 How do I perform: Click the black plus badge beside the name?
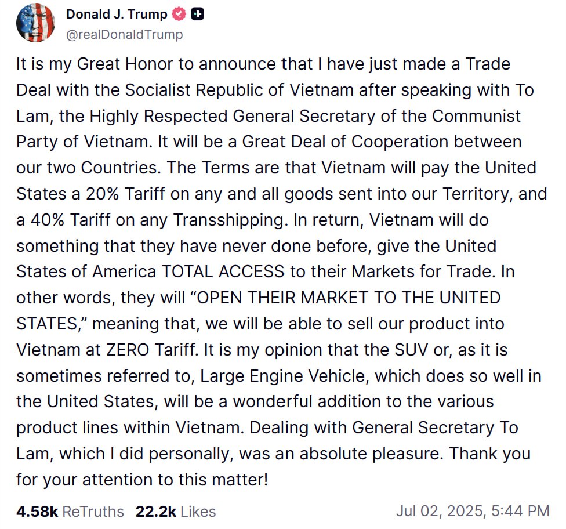click(x=197, y=14)
